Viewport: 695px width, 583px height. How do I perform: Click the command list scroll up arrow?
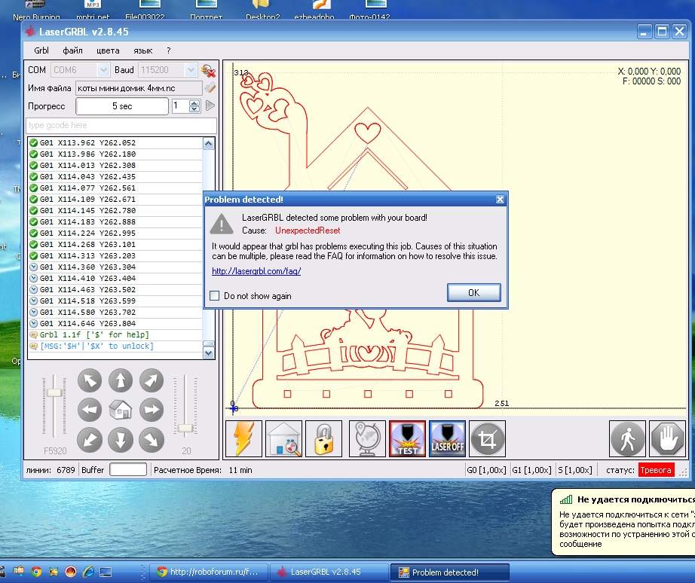point(208,144)
